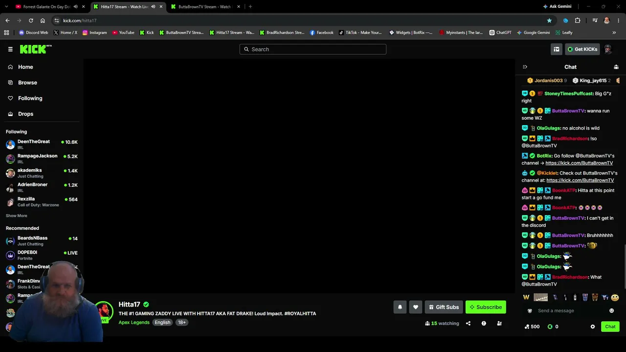626x352 pixels.
Task: Select the W emote in chat
Action: [526, 297]
